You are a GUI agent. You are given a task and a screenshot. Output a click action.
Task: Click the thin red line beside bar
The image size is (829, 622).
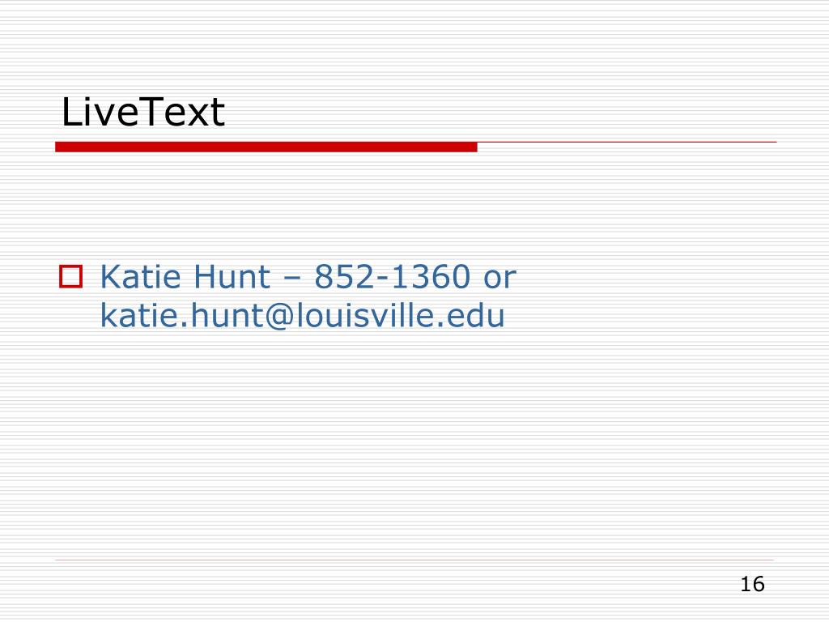(x=627, y=142)
